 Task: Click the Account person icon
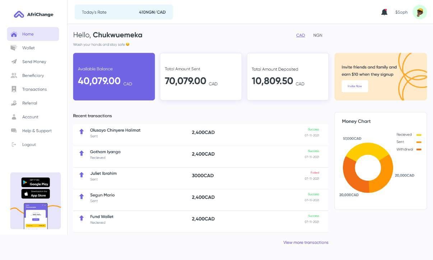click(14, 117)
